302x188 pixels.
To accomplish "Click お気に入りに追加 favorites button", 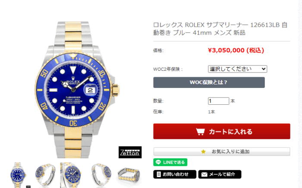I will point(222,152).
